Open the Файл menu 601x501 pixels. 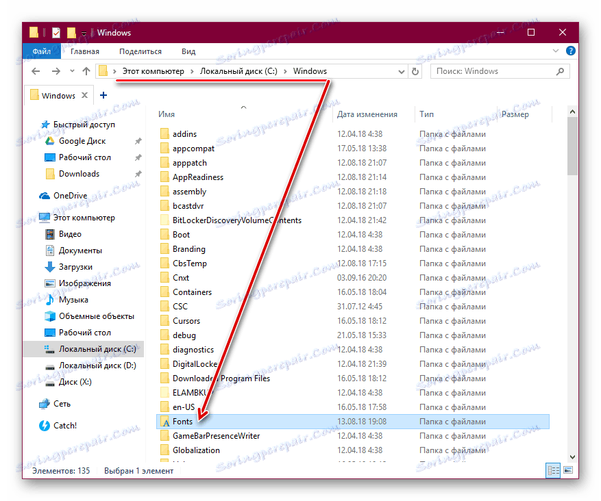(x=41, y=51)
